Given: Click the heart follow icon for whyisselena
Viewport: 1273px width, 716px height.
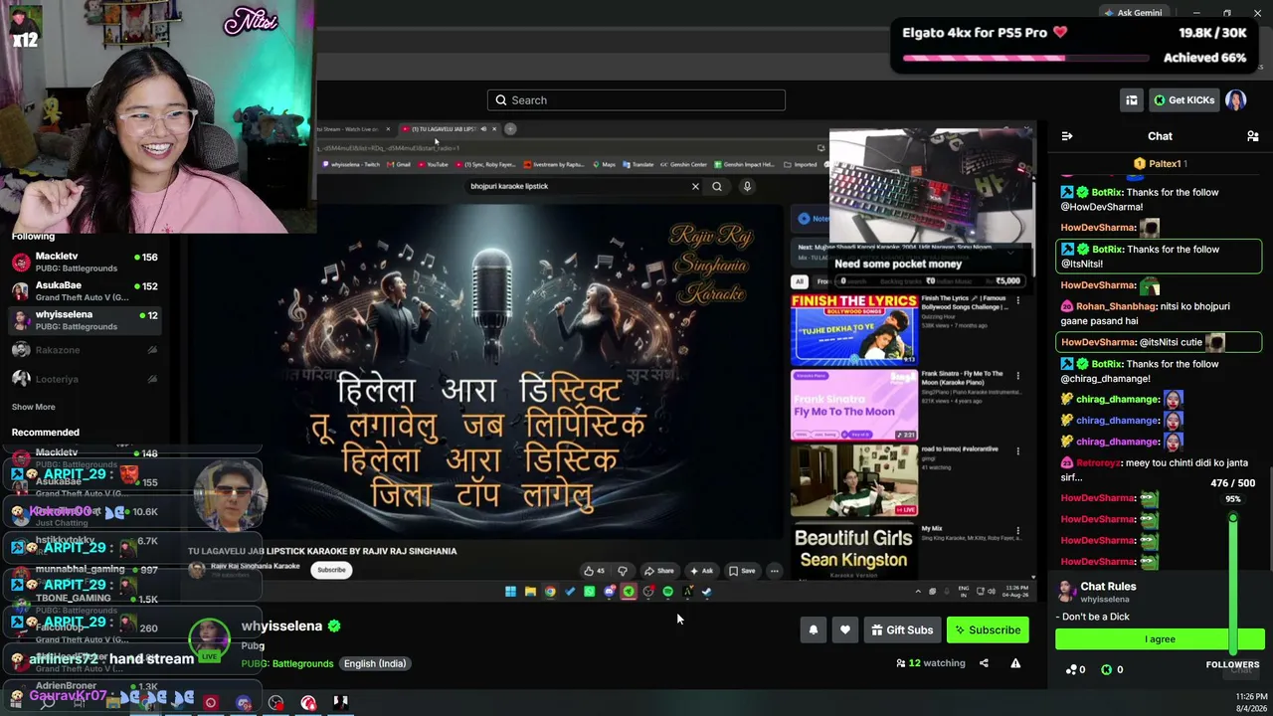Looking at the screenshot, I should [845, 629].
